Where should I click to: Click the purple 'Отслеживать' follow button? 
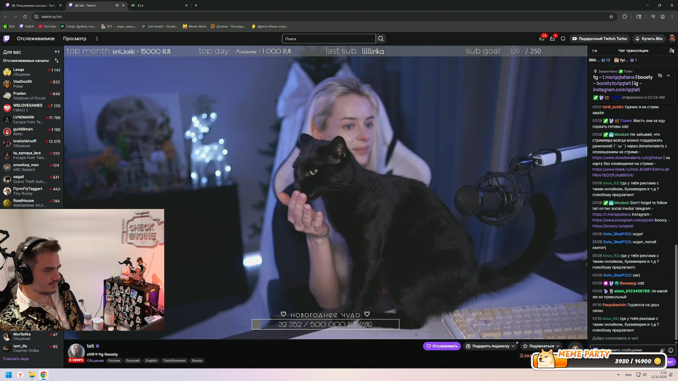click(441, 346)
